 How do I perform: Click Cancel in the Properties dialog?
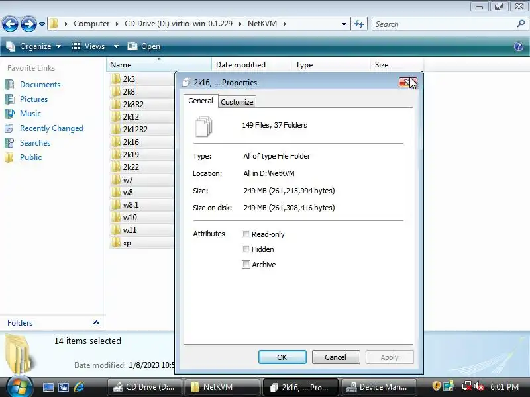click(x=336, y=357)
